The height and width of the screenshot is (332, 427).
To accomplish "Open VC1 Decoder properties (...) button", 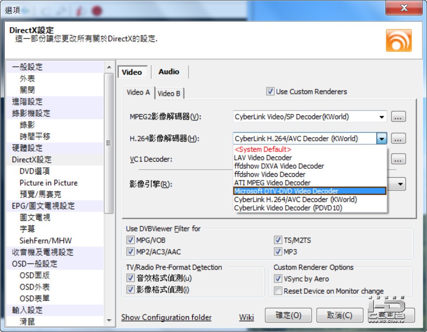I will point(398,159).
